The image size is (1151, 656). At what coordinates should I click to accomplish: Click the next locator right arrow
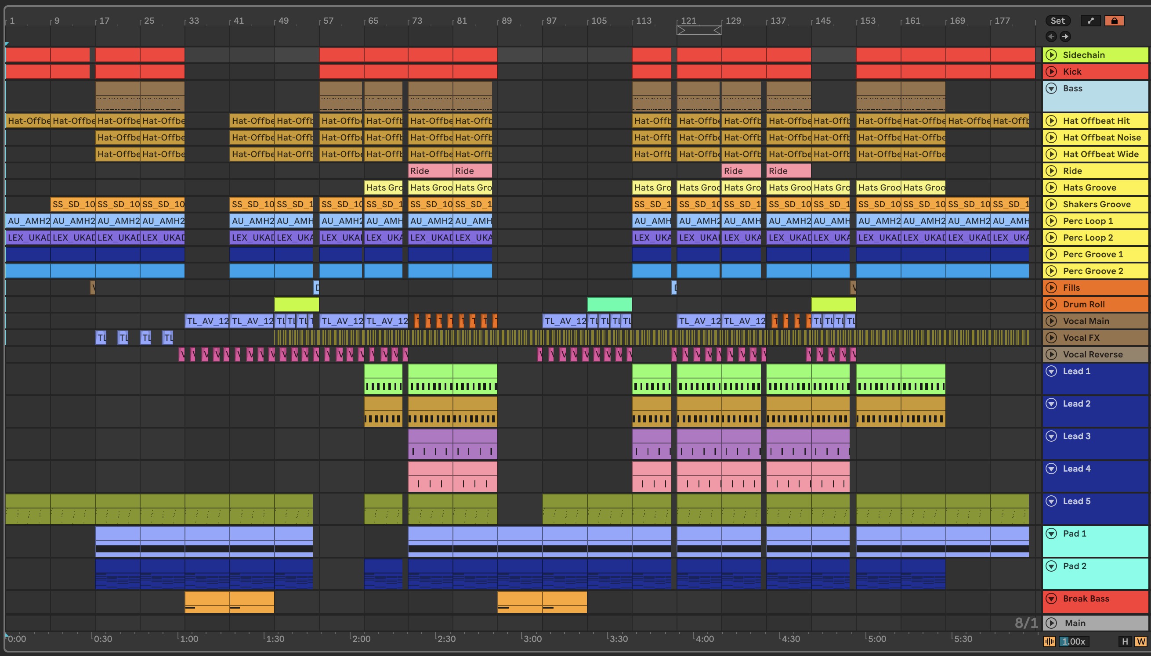[1065, 36]
